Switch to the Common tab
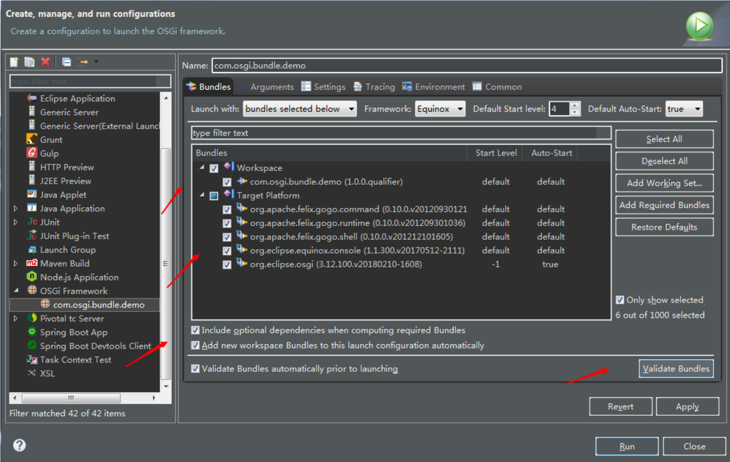 [497, 87]
